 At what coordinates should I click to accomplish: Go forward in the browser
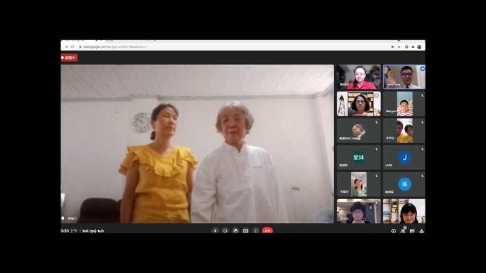click(x=66, y=47)
